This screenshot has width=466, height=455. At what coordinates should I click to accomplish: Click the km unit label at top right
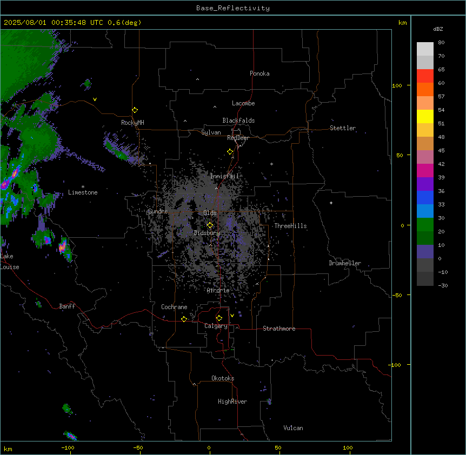tap(402, 23)
